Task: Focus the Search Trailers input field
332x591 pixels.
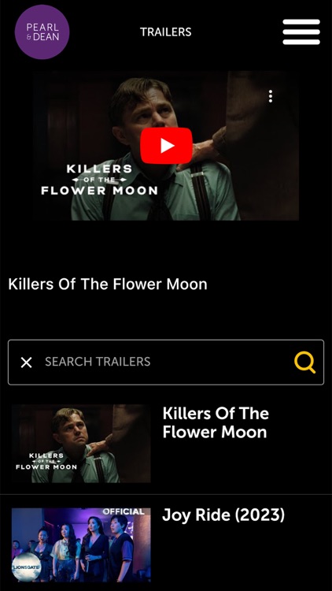Action: click(166, 362)
